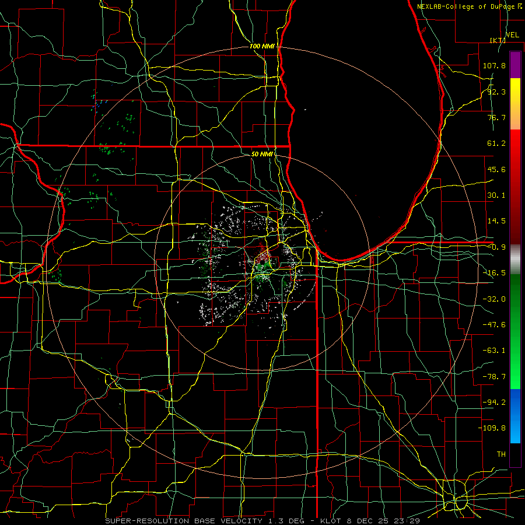Select the -78.7 velocity scale value
The image size is (525, 525).
[494, 377]
